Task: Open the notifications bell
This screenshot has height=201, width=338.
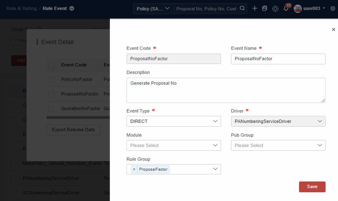Action: (286, 9)
